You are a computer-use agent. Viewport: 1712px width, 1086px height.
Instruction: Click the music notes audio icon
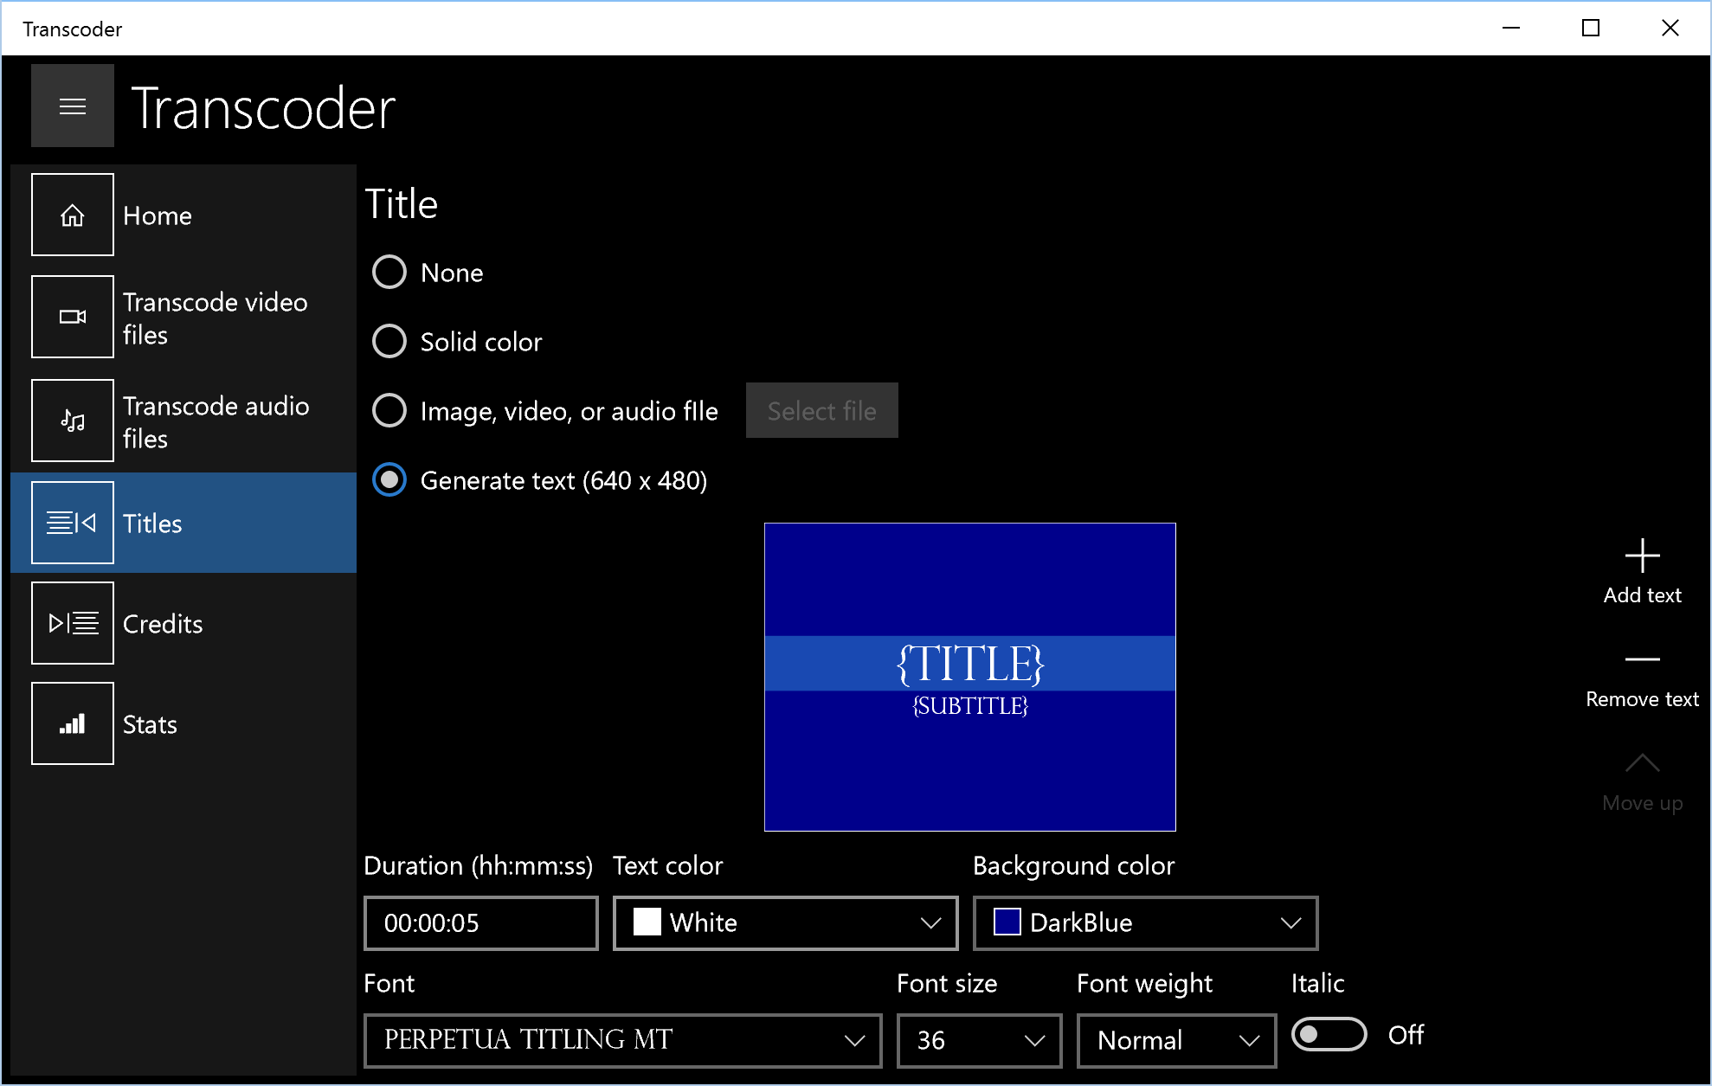pos(73,421)
